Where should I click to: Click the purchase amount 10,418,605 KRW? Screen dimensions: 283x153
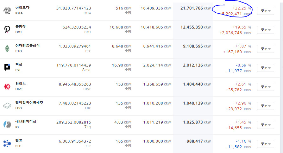[156, 27]
